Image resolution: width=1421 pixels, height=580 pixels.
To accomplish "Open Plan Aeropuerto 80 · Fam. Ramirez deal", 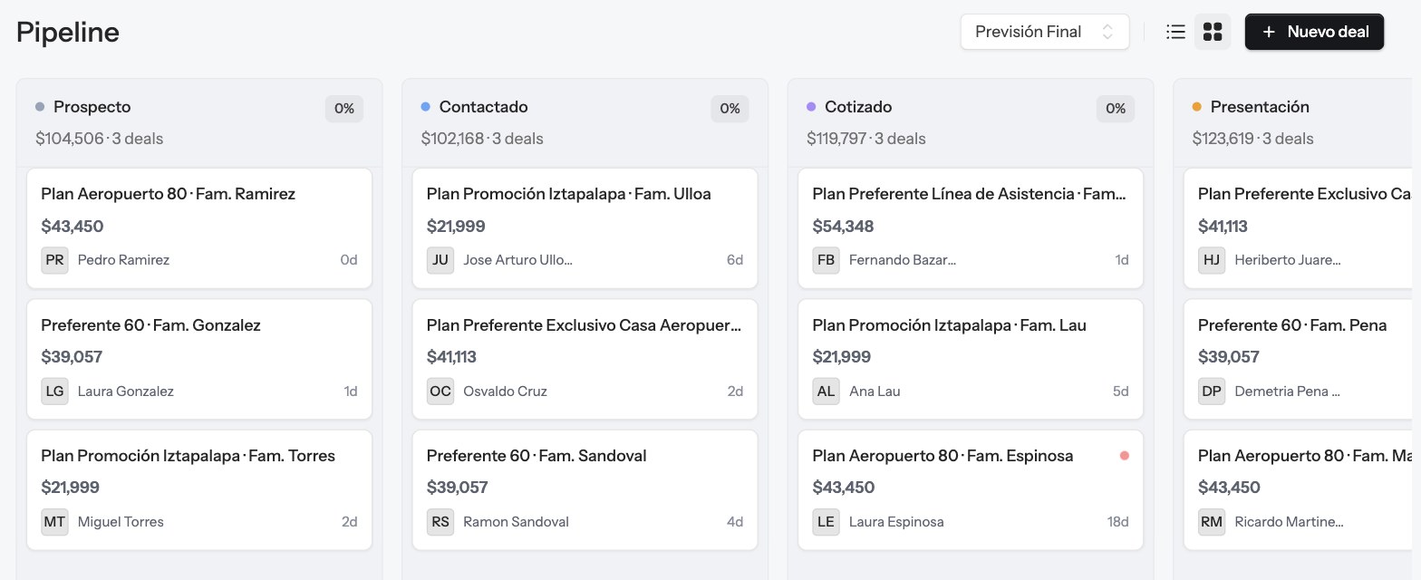I will coord(199,227).
